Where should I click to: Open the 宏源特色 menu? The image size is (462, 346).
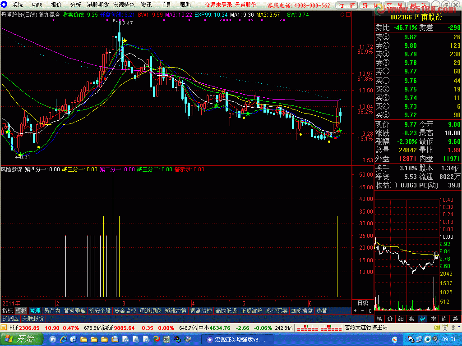(124, 5)
